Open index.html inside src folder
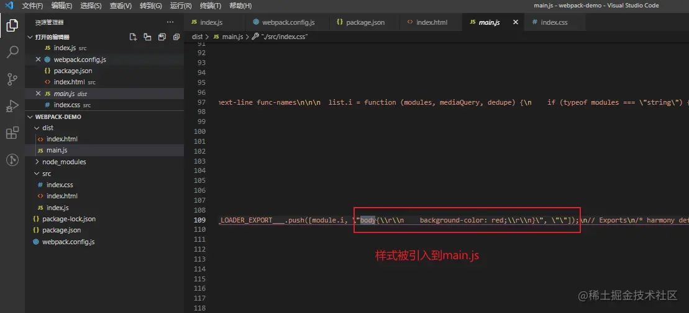This screenshot has height=313, width=689. pyautogui.click(x=104, y=196)
